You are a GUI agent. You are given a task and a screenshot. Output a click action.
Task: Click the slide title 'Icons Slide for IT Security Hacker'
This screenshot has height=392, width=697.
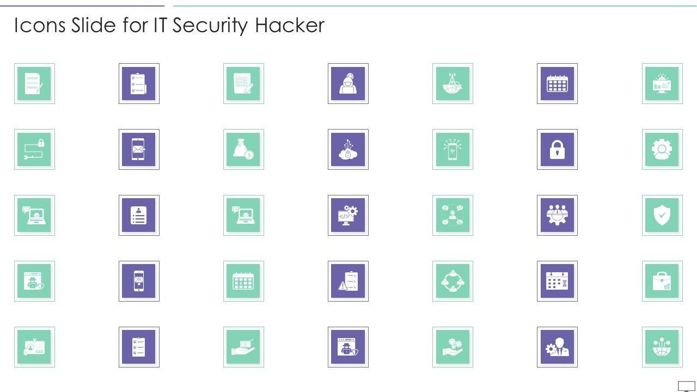(169, 26)
